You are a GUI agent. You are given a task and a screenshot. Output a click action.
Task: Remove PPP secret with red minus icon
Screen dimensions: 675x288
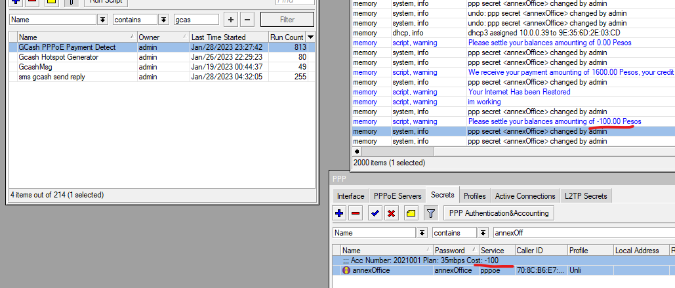[x=356, y=213]
